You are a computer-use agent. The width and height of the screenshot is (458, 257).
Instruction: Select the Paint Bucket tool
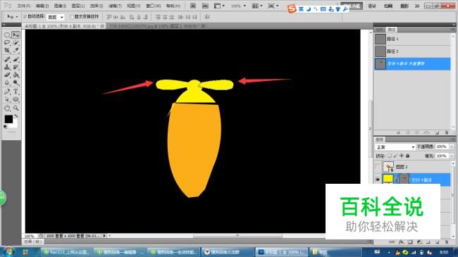pos(16,75)
